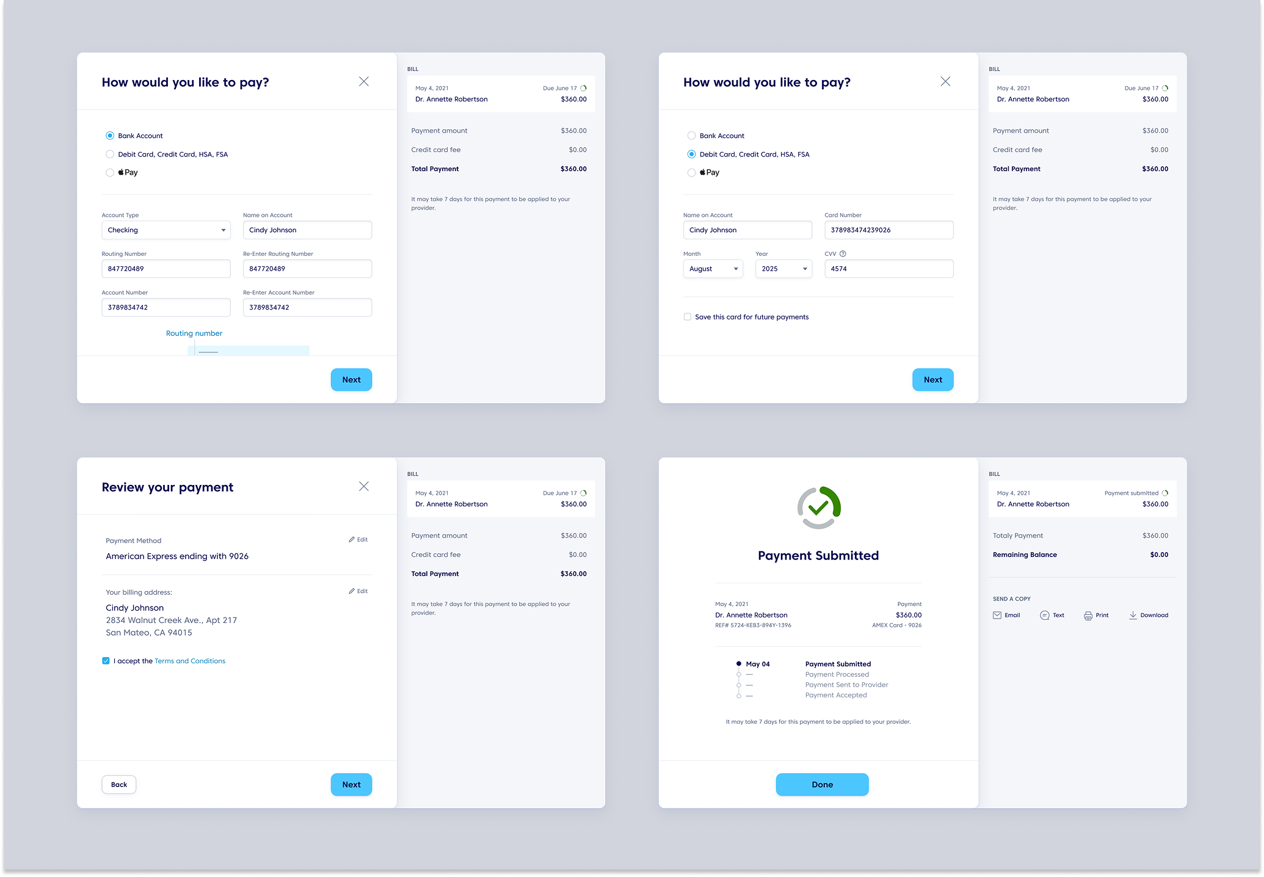
Task: Click the Print receipt icon
Action: (x=1088, y=615)
